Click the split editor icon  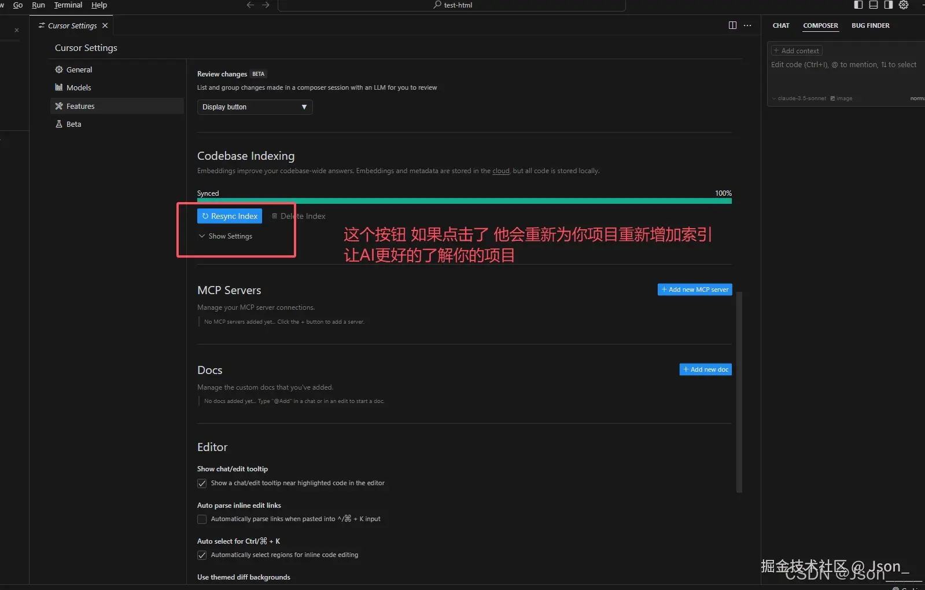[x=732, y=25]
